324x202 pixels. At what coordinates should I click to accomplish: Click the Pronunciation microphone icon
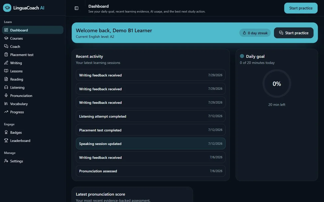click(6, 95)
